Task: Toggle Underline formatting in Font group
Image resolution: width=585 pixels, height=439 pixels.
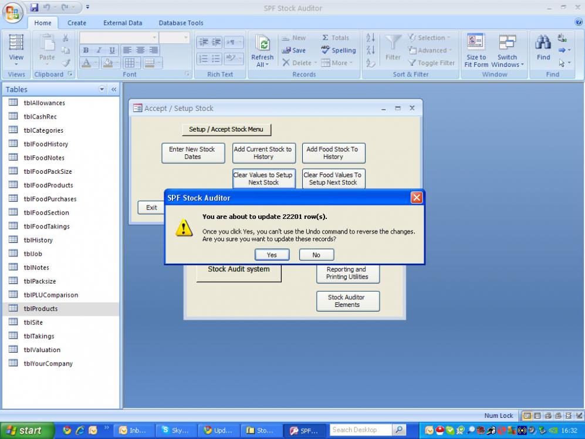Action: [x=111, y=50]
